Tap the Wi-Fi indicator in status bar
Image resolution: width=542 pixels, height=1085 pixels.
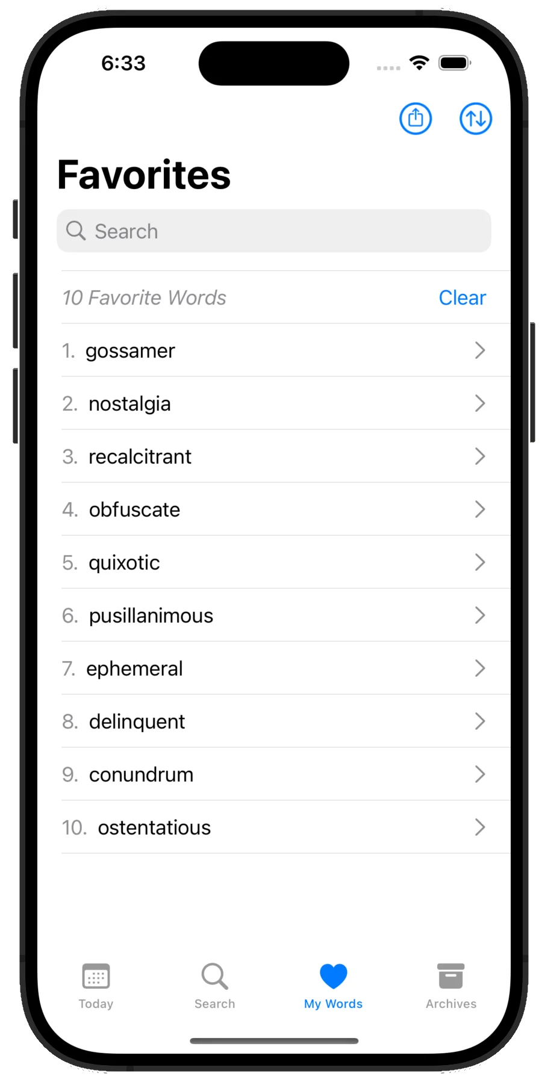click(420, 62)
